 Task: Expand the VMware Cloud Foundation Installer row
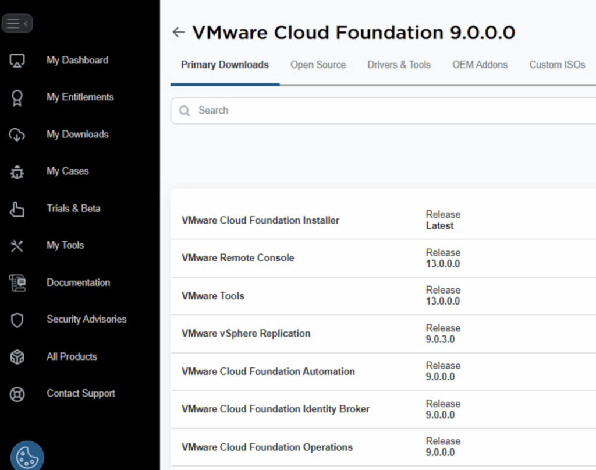pyautogui.click(x=261, y=221)
